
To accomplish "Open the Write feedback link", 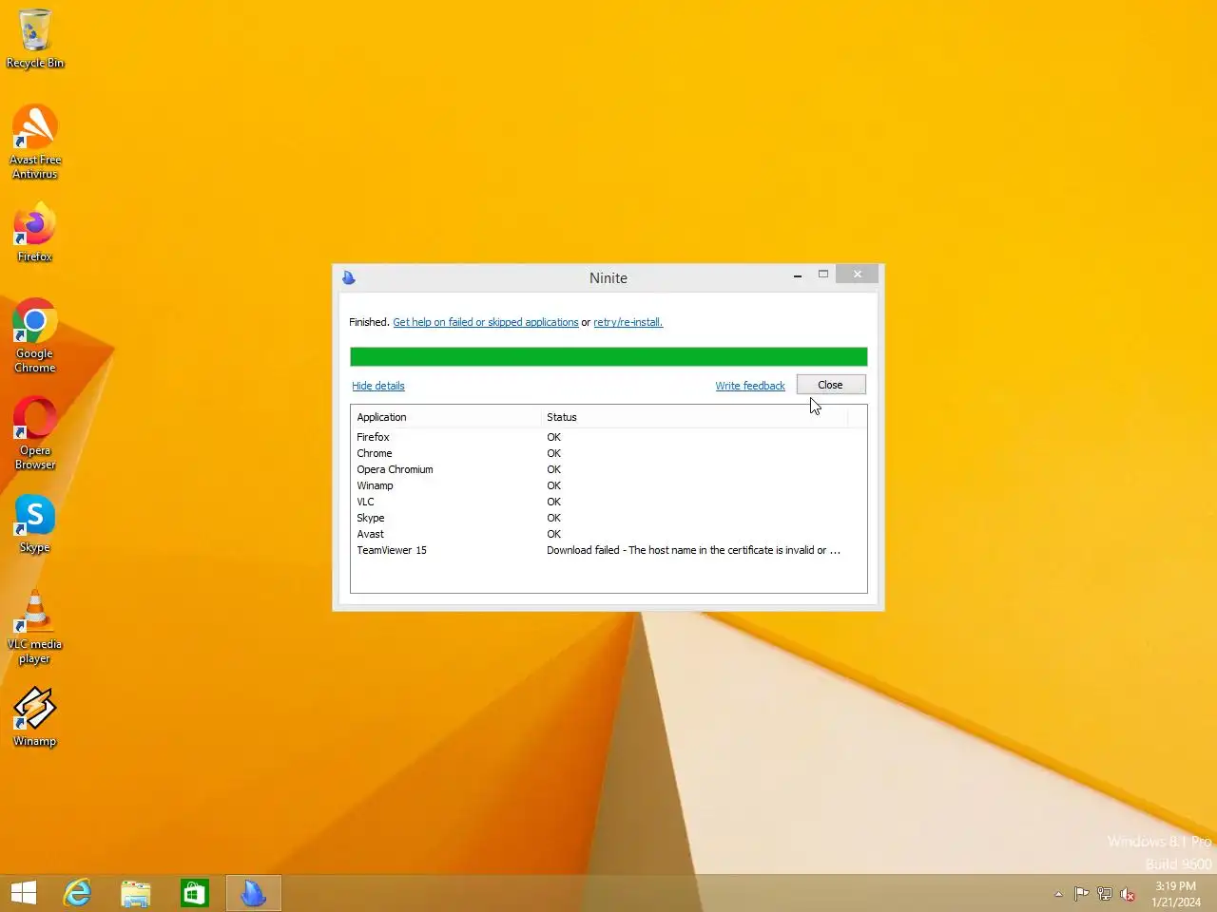I will [750, 386].
